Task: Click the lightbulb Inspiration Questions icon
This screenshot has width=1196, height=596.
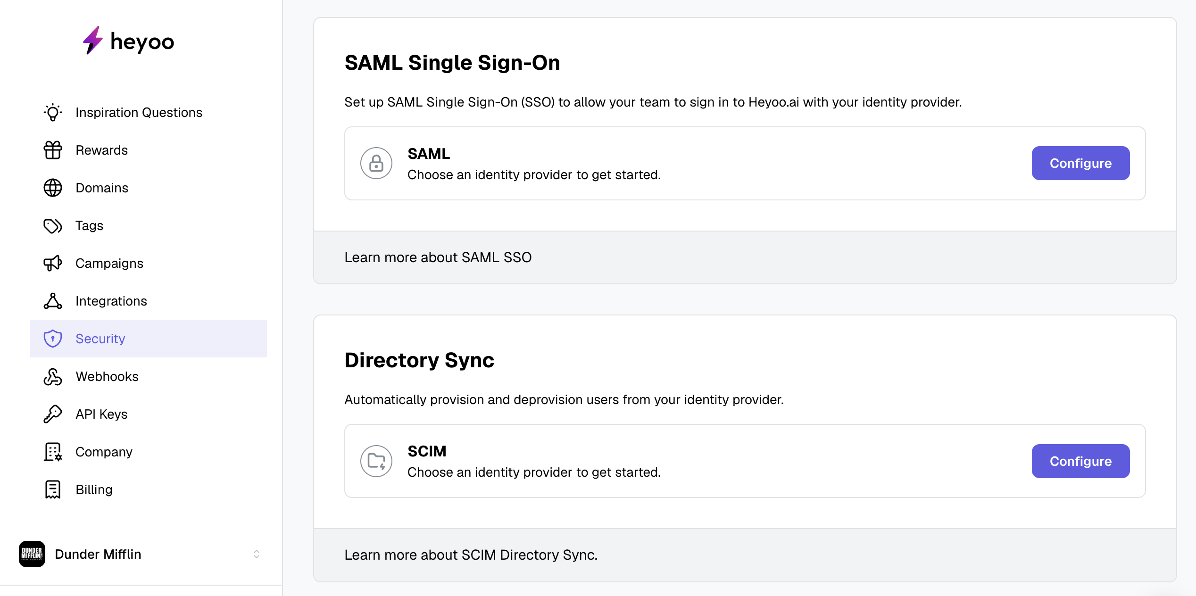Action: (x=53, y=112)
